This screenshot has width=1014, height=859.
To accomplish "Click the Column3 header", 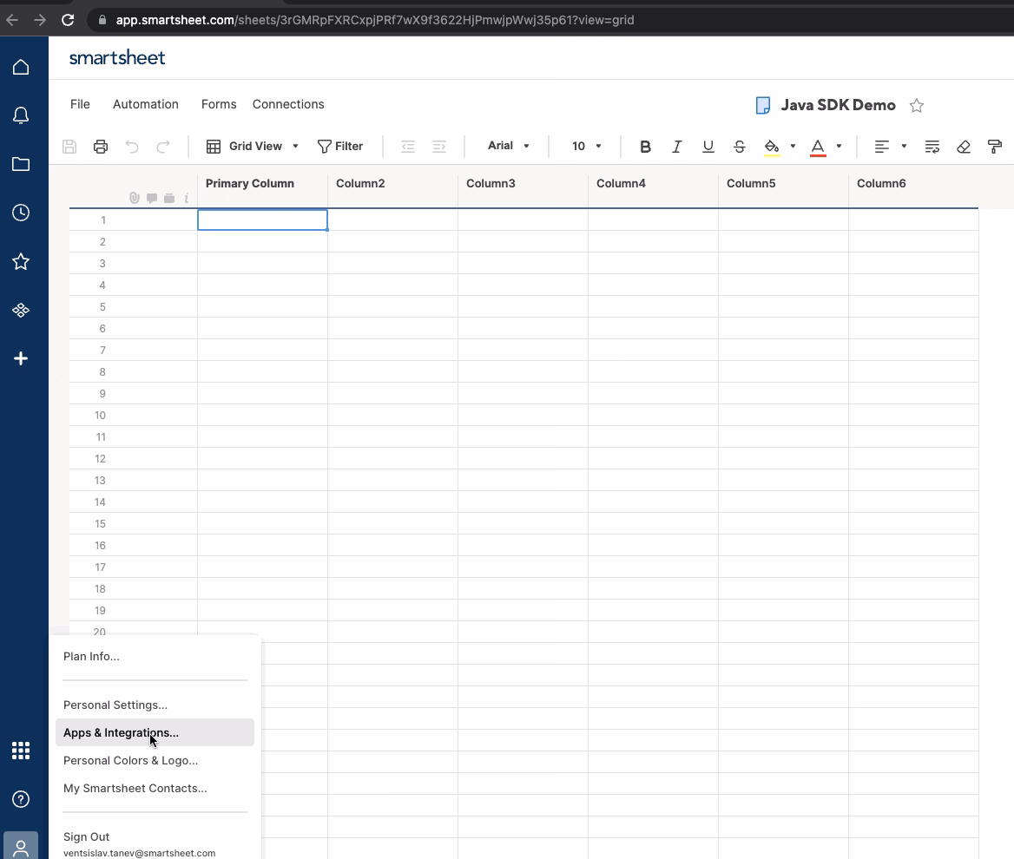I will [523, 184].
